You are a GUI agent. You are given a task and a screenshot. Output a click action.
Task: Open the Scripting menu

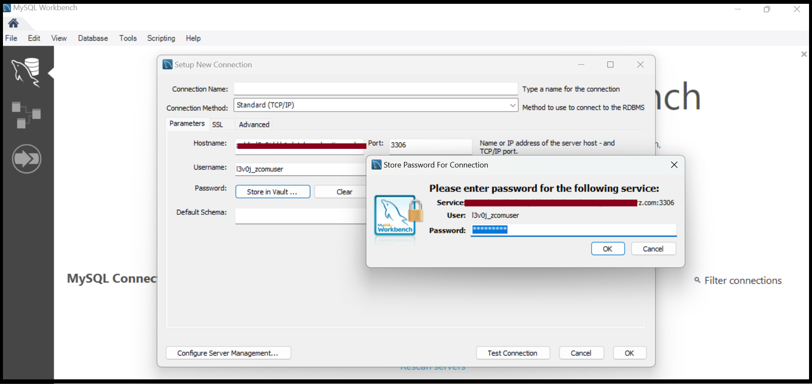(161, 38)
